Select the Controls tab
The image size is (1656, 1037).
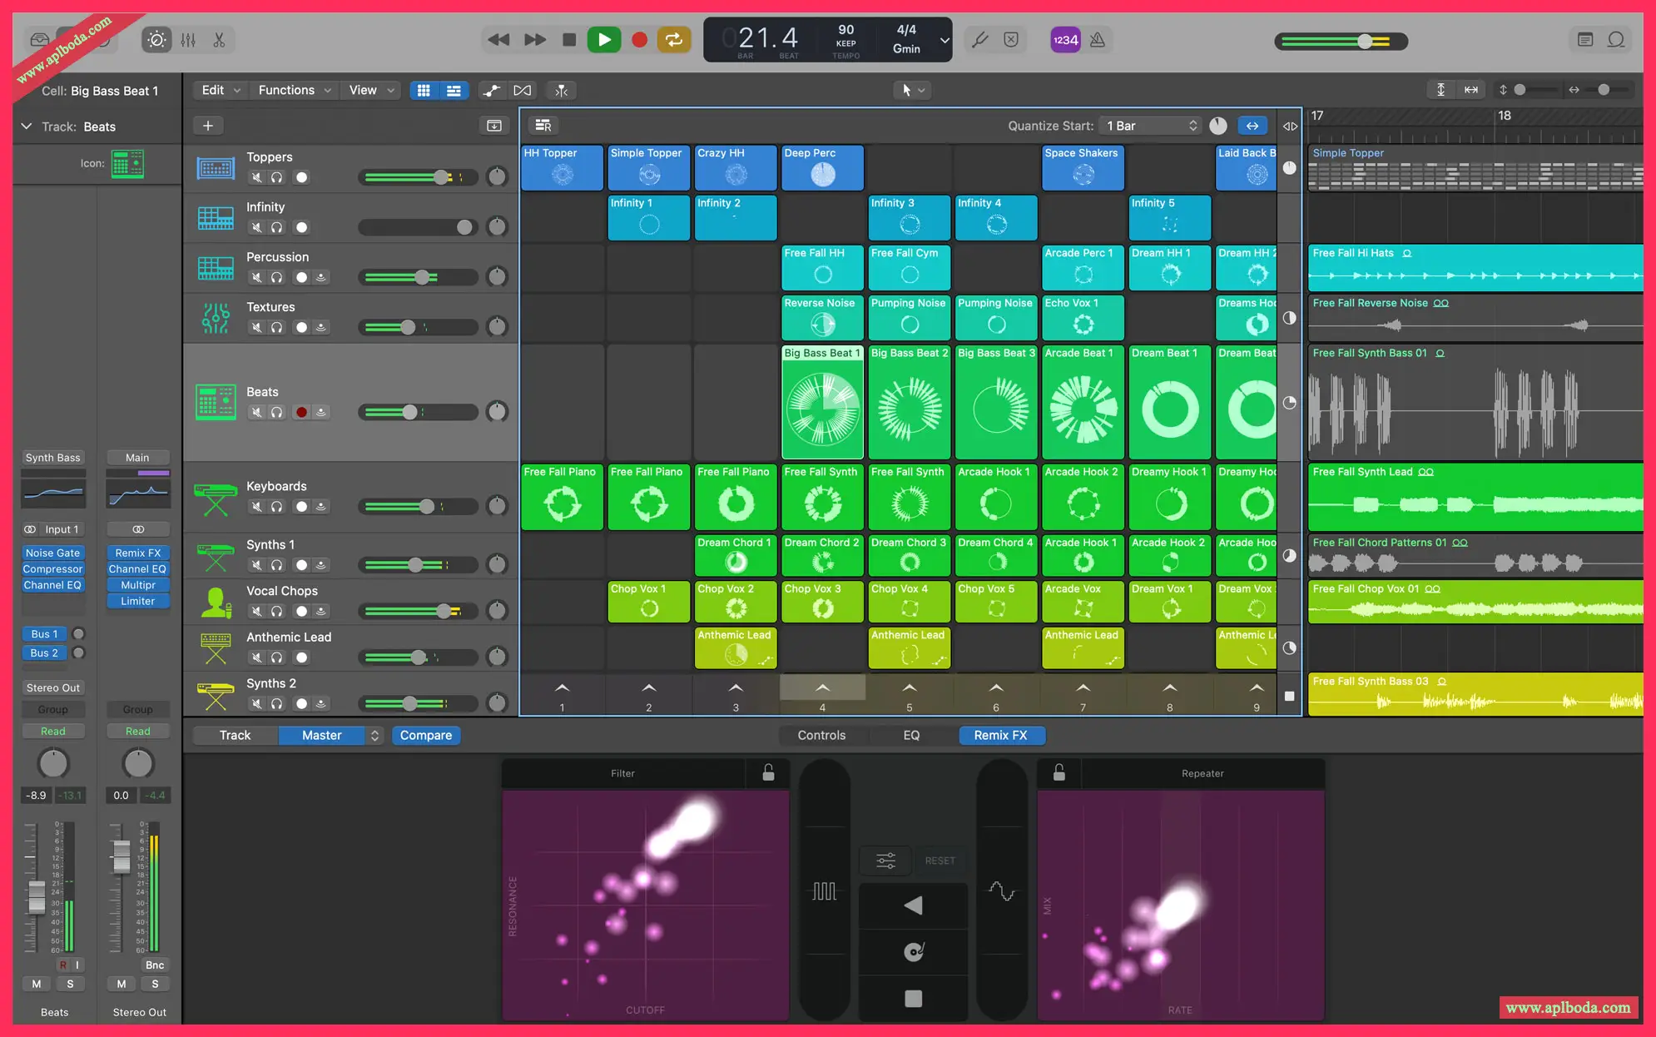point(821,736)
